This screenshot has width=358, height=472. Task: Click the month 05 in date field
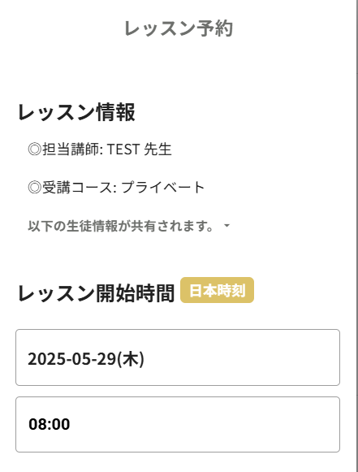coord(81,359)
